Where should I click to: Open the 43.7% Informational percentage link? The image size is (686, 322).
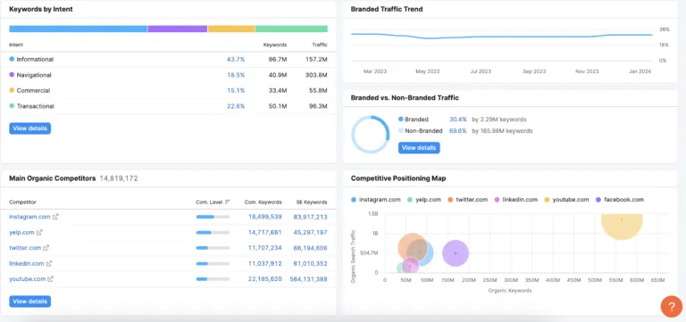tap(236, 59)
